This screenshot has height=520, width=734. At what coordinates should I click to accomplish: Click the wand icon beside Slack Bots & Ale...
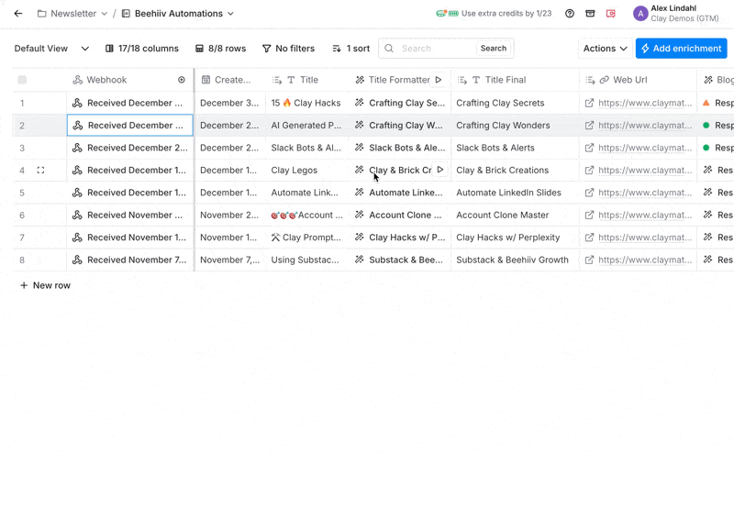pyautogui.click(x=359, y=148)
